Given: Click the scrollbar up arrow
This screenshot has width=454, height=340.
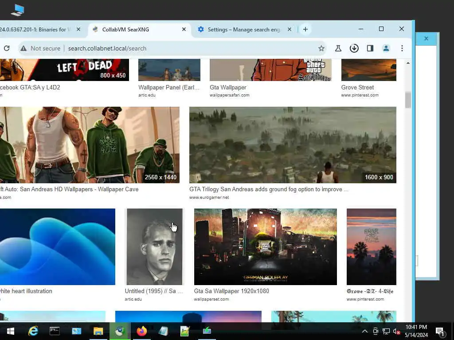Looking at the screenshot, I should click(408, 63).
